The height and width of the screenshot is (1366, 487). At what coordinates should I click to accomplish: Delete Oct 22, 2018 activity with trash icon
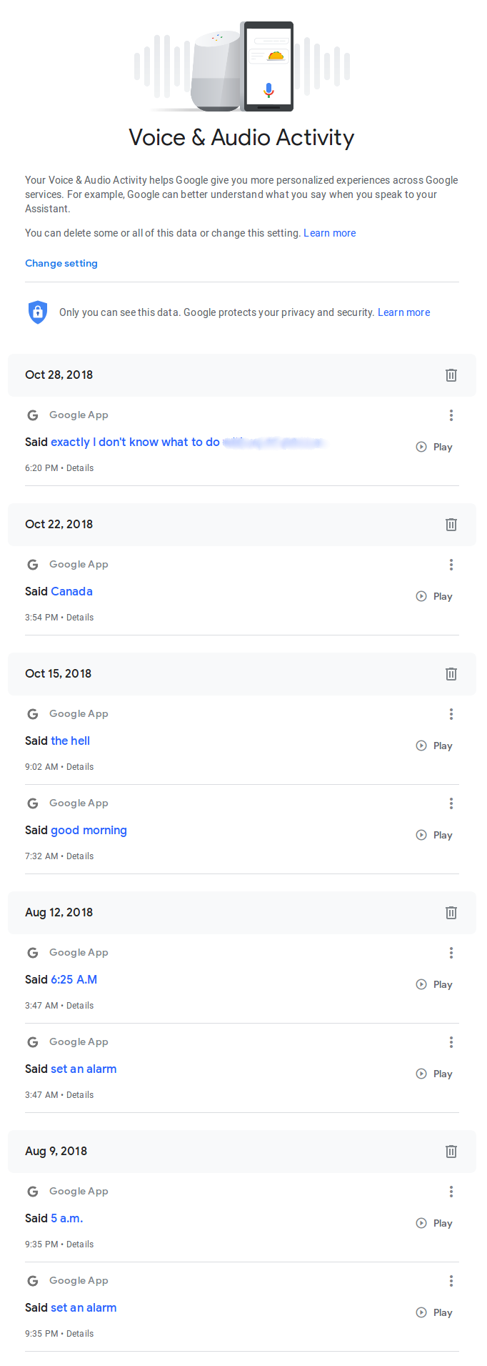click(x=451, y=525)
